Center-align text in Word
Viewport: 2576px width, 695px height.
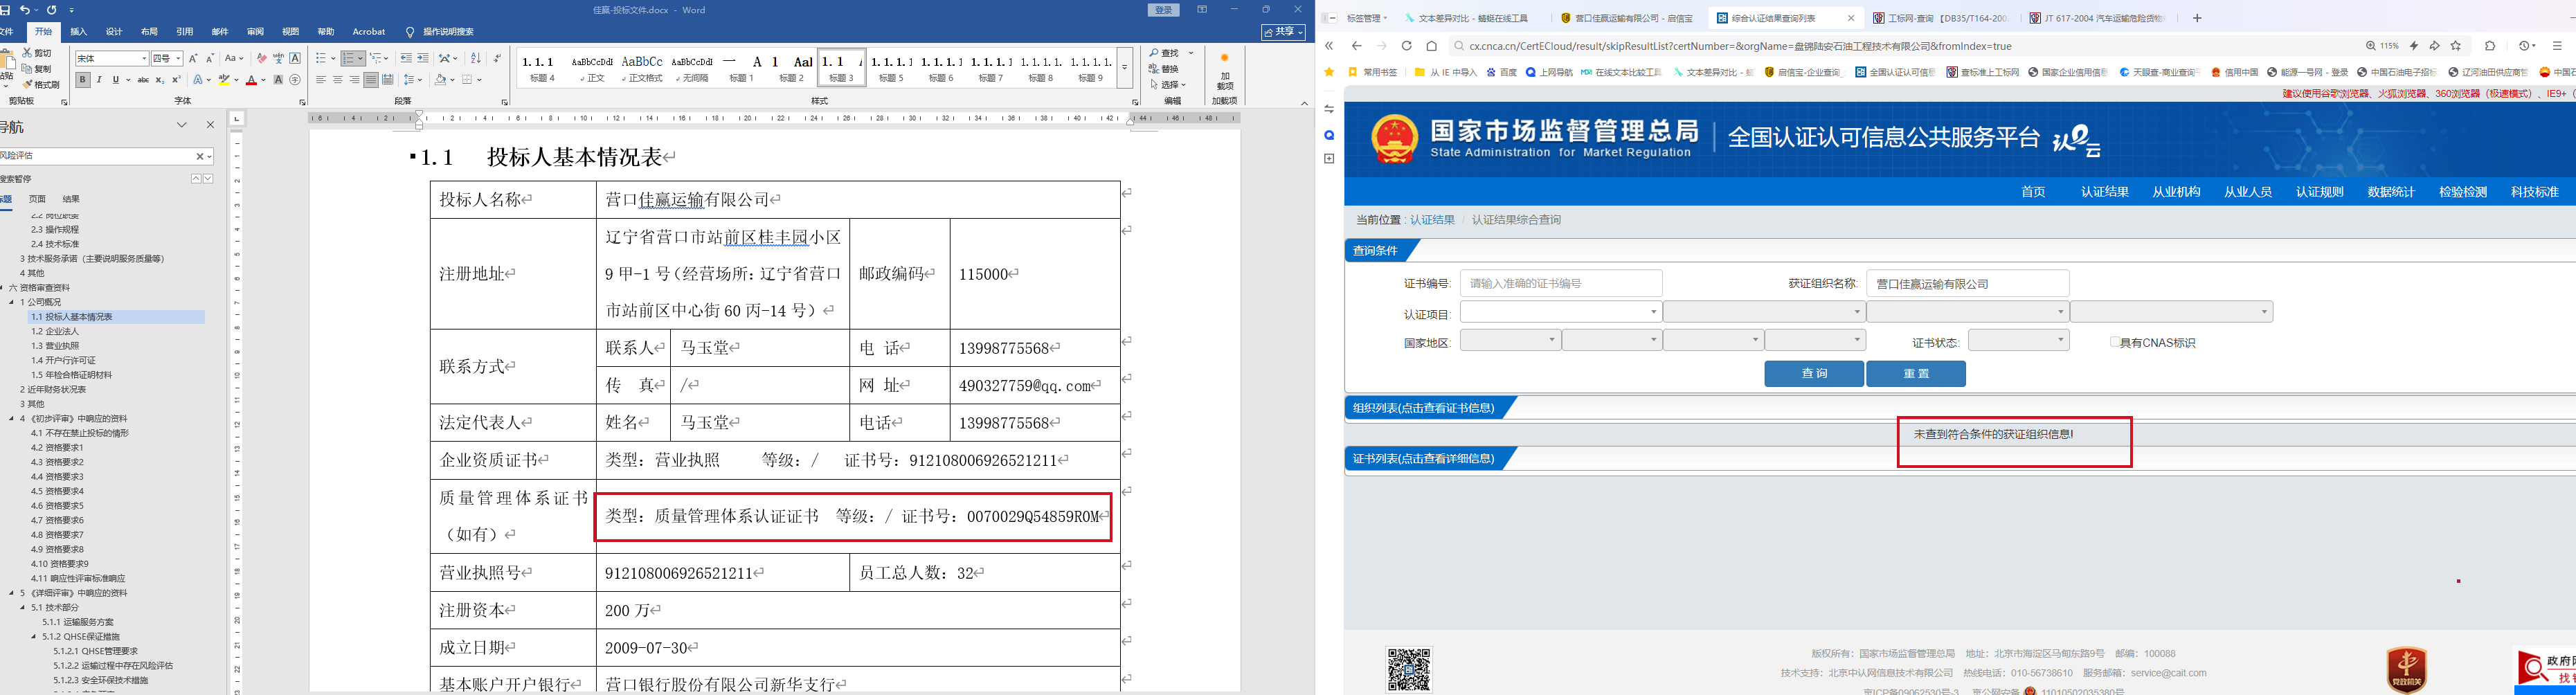click(338, 80)
